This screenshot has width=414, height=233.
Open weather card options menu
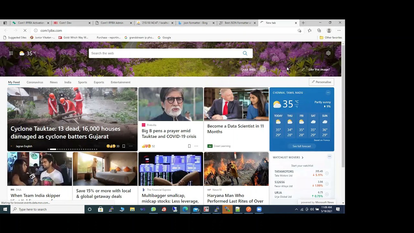(x=328, y=93)
